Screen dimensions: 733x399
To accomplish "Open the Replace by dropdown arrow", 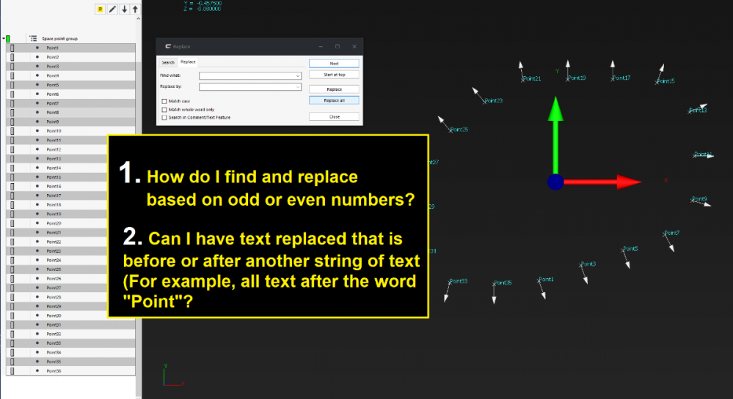I will tap(297, 87).
